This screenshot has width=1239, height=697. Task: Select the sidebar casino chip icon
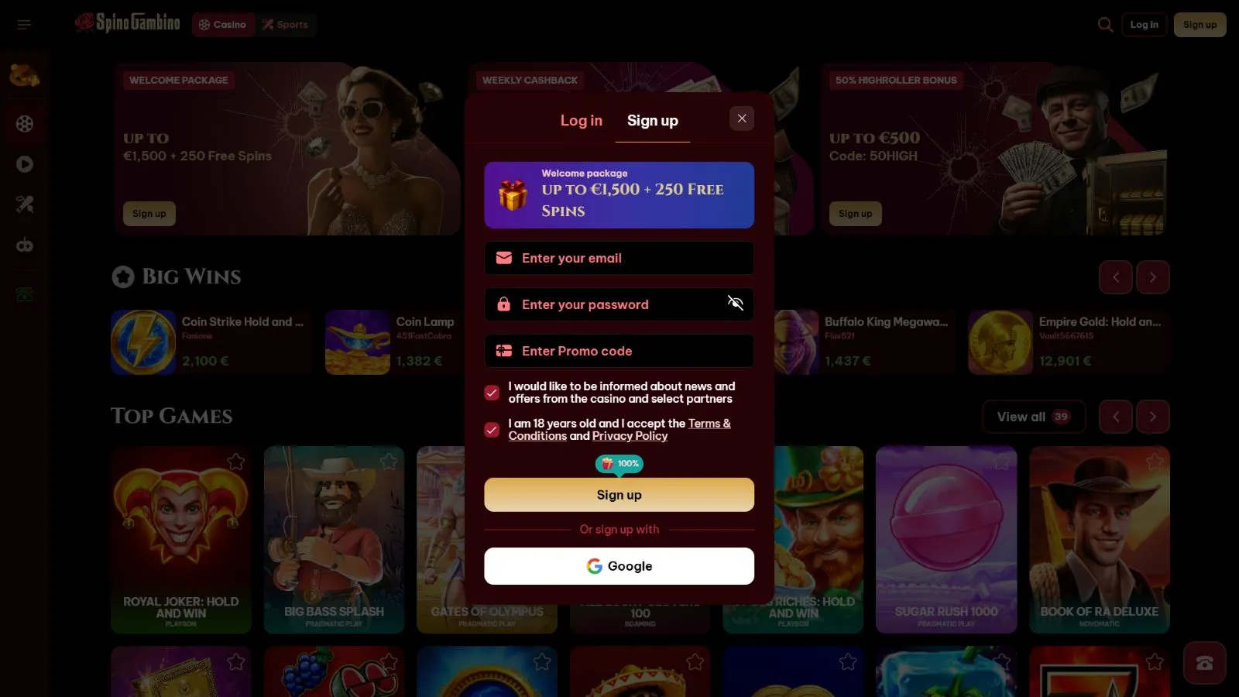tap(25, 124)
